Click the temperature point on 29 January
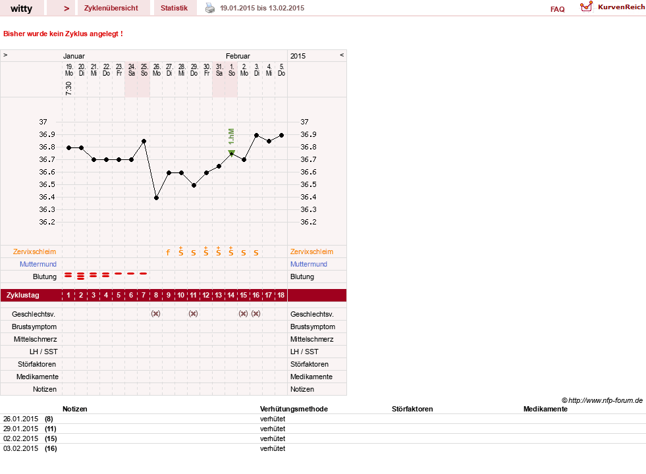 click(x=194, y=185)
